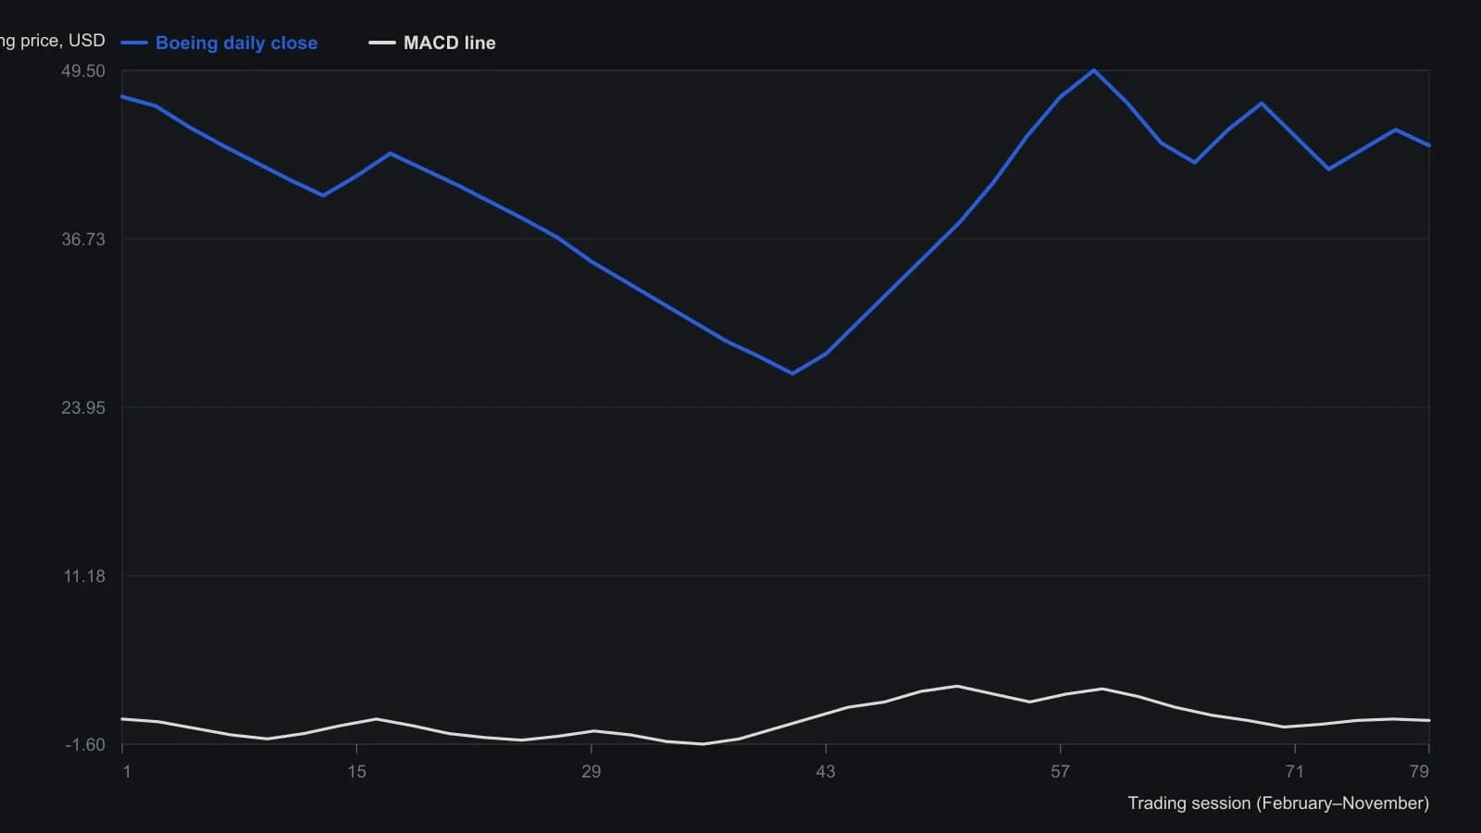
Task: Click x-axis tick label 57
Action: click(1060, 771)
